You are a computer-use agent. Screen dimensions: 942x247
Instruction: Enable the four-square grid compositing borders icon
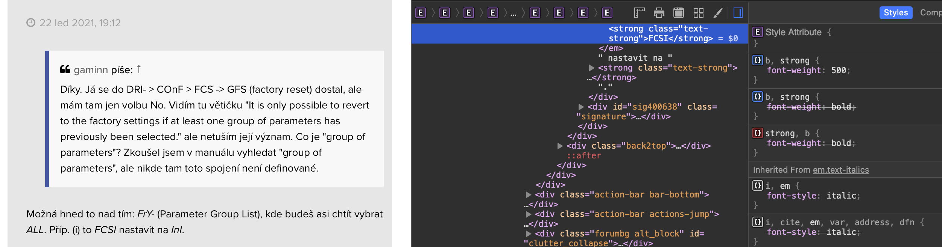point(698,13)
